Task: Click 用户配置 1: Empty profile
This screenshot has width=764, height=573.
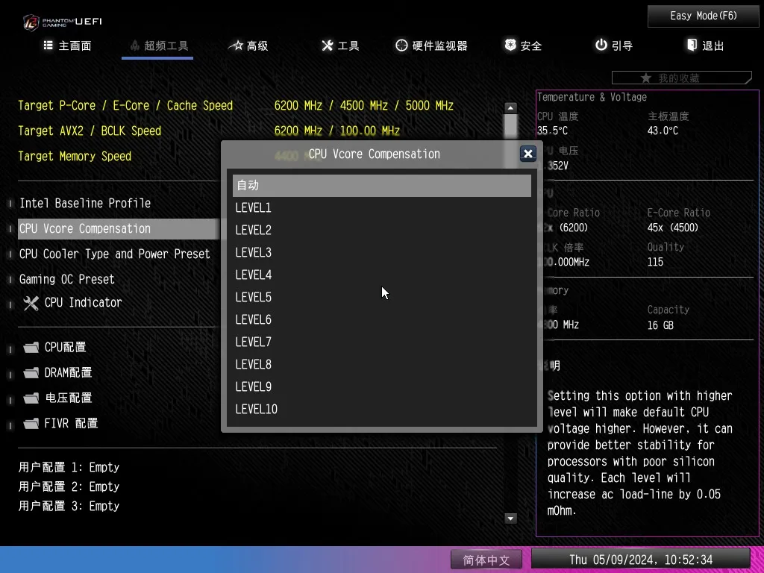Action: click(69, 467)
